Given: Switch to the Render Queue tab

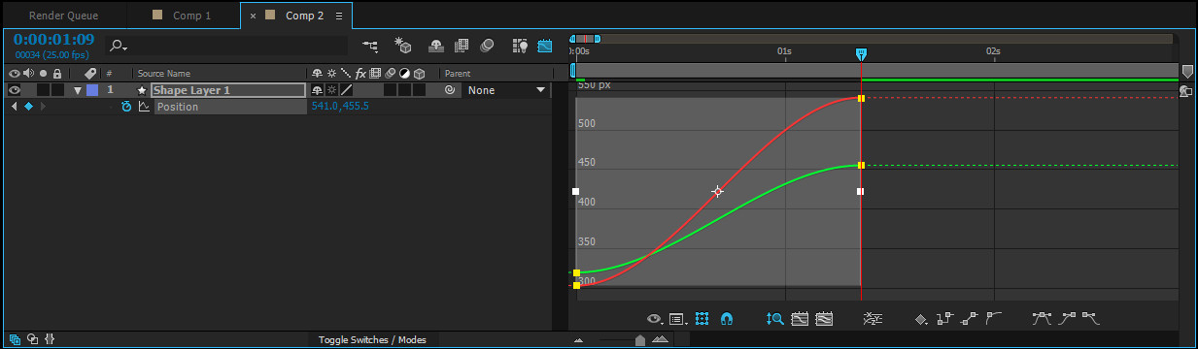Looking at the screenshot, I should (x=63, y=16).
